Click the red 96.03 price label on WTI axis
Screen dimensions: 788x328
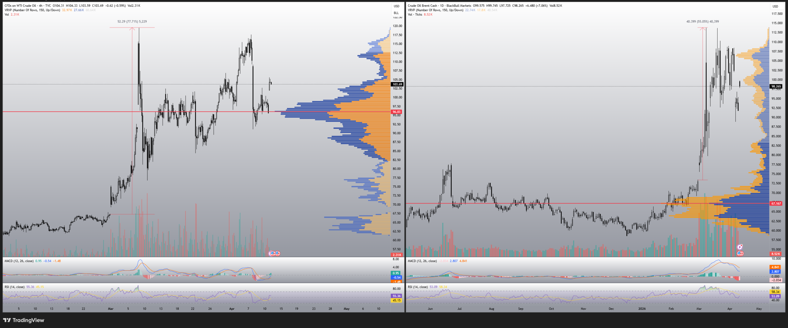pyautogui.click(x=396, y=112)
